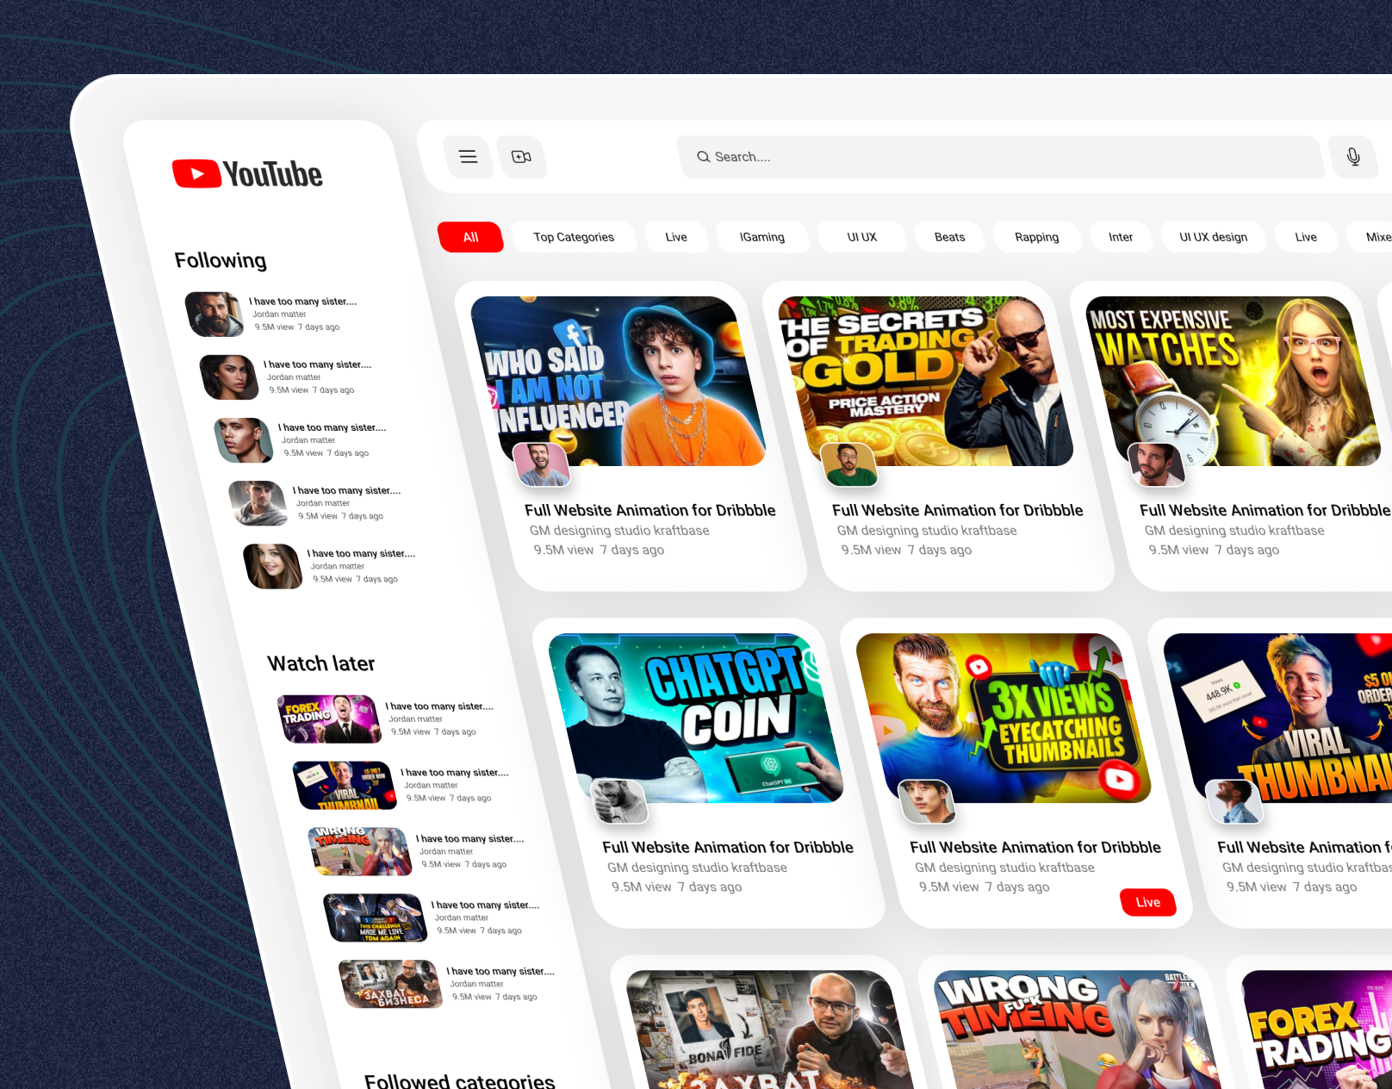The image size is (1392, 1089).
Task: Click the microphone voice search icon
Action: click(x=1353, y=157)
